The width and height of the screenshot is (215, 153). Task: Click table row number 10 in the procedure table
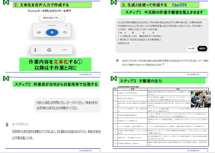point(161,143)
